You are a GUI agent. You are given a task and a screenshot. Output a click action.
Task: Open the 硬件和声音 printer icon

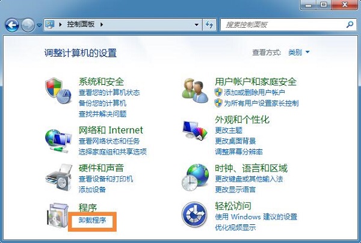tap(59, 177)
